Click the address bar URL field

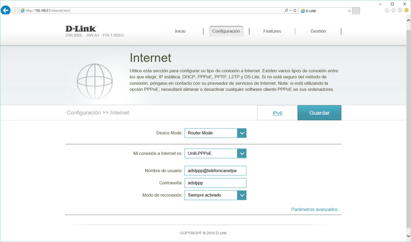pos(152,10)
